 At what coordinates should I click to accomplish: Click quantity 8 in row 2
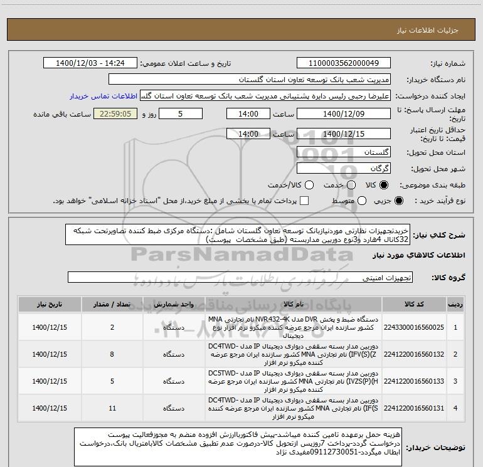pyautogui.click(x=112, y=354)
